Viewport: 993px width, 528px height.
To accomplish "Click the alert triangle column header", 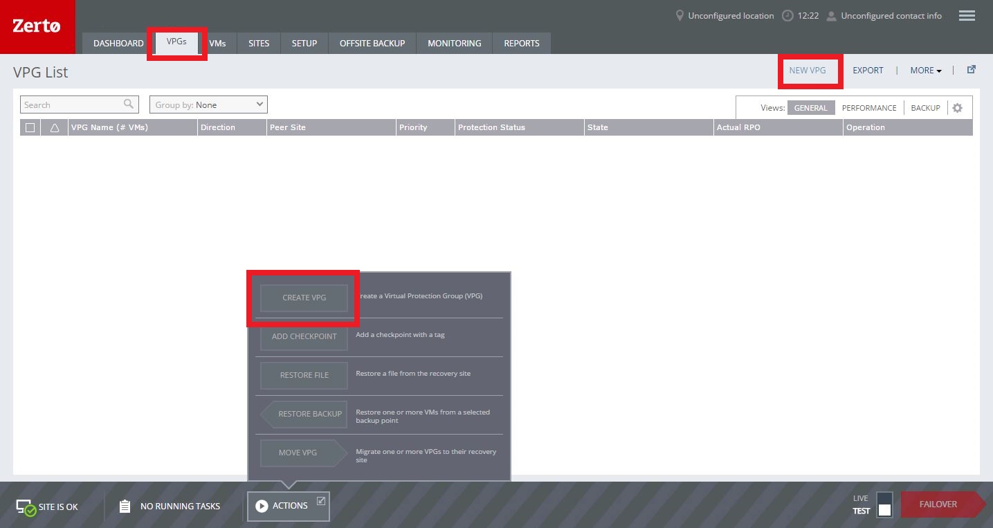I will 55,127.
